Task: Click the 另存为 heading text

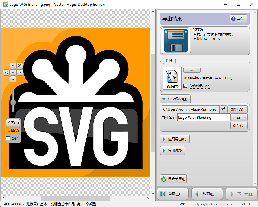Action: [198, 30]
